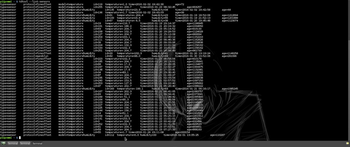Image resolution: width=350 pixels, height=147 pixels.
Task: Open the application menu icon in the taskbar
Action: coord(3,144)
